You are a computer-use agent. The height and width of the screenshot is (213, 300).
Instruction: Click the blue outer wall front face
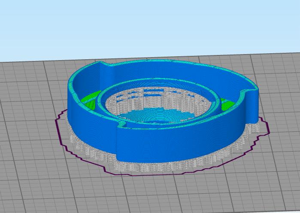coord(164,146)
